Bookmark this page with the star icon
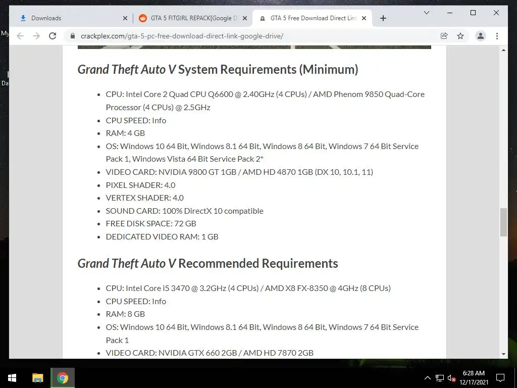517x388 pixels. point(460,36)
